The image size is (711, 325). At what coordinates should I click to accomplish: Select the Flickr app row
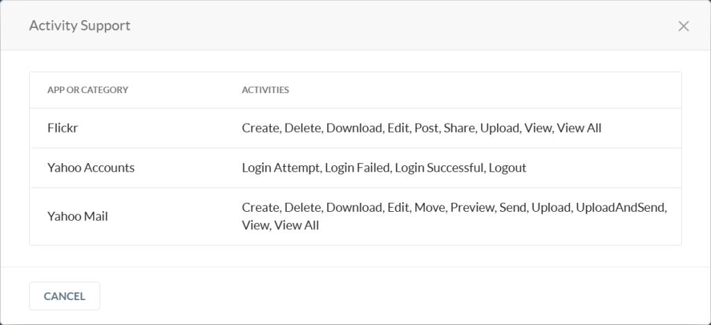tap(355, 128)
